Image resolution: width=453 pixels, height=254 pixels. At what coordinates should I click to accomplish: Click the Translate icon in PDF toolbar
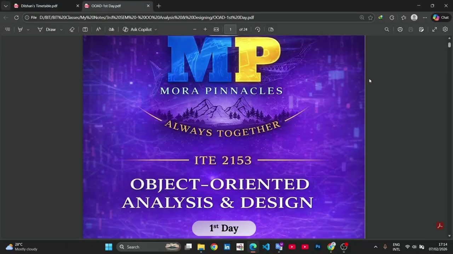[x=111, y=29]
